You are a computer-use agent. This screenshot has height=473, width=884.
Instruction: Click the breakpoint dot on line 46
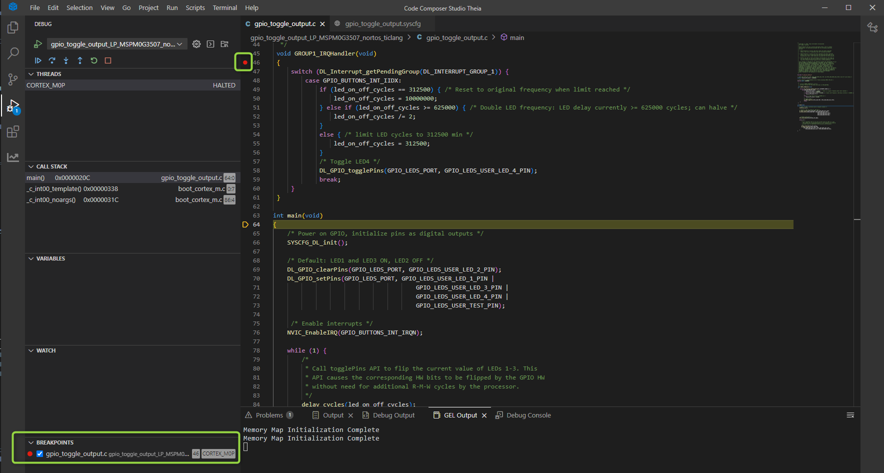tap(244, 62)
